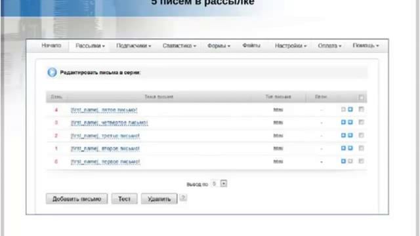Tick checkbox for "третье письмо" row
Image resolution: width=420 pixels, height=236 pixels.
click(x=361, y=135)
